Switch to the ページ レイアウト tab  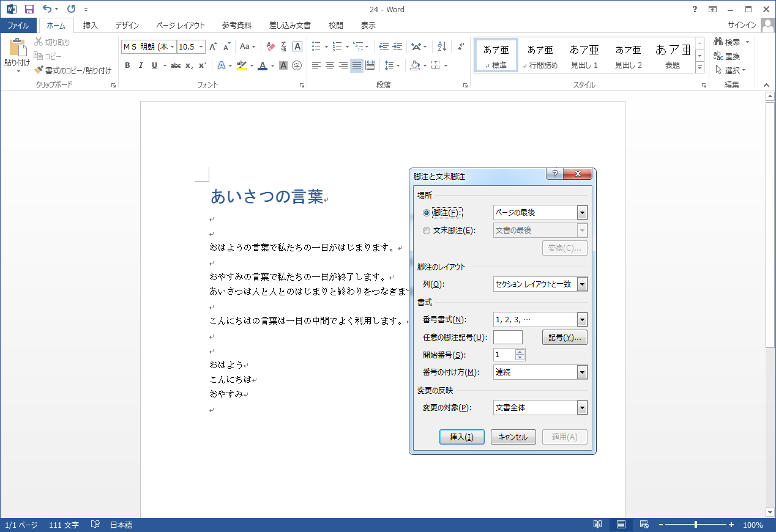tap(180, 26)
